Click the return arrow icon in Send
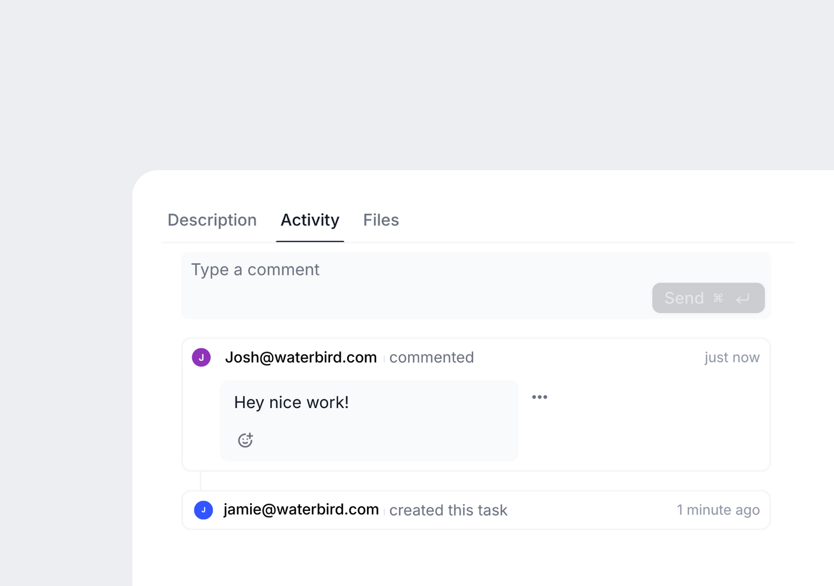Viewport: 834px width, 586px height. [743, 299]
